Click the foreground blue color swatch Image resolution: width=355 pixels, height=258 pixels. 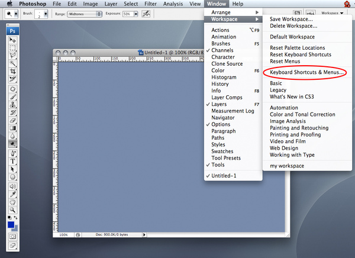11,225
